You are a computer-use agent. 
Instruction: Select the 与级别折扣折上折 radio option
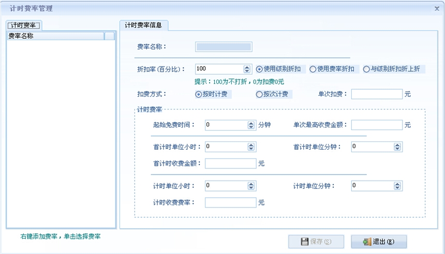coord(366,69)
